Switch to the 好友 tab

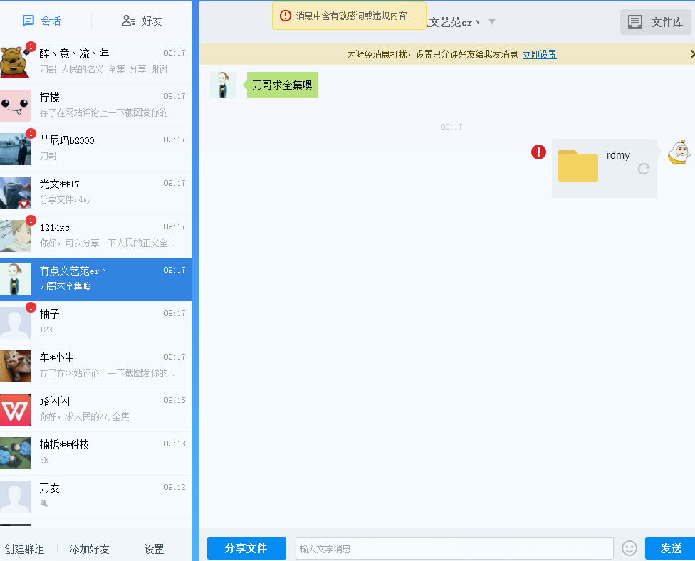point(142,21)
